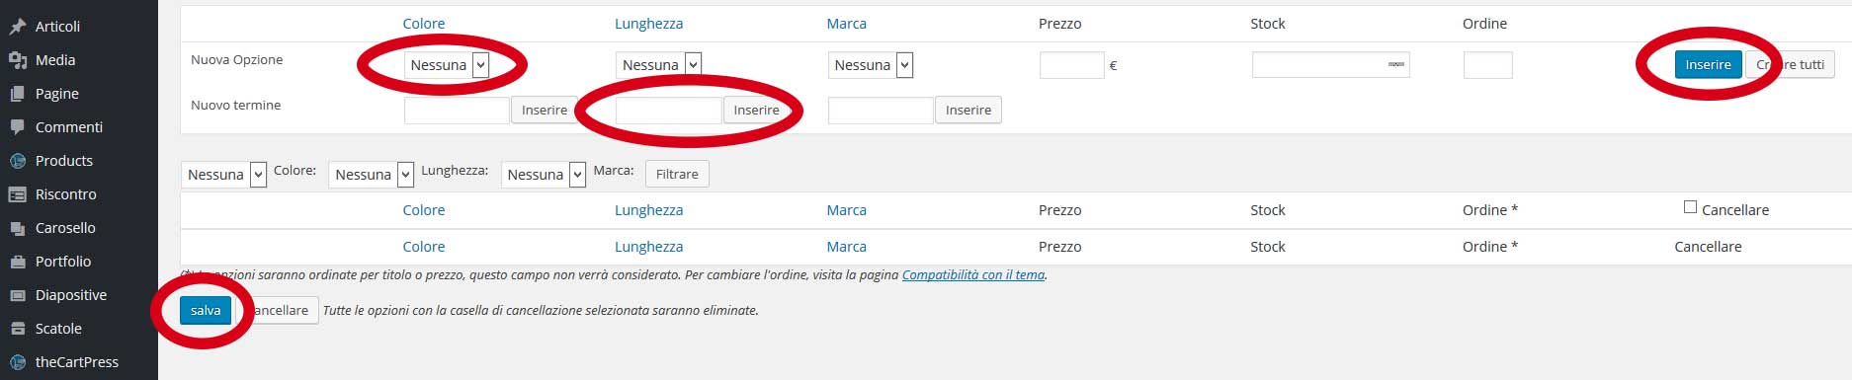The height and width of the screenshot is (380, 1852).
Task: Click the Products sidebar icon
Action: pyautogui.click(x=17, y=161)
